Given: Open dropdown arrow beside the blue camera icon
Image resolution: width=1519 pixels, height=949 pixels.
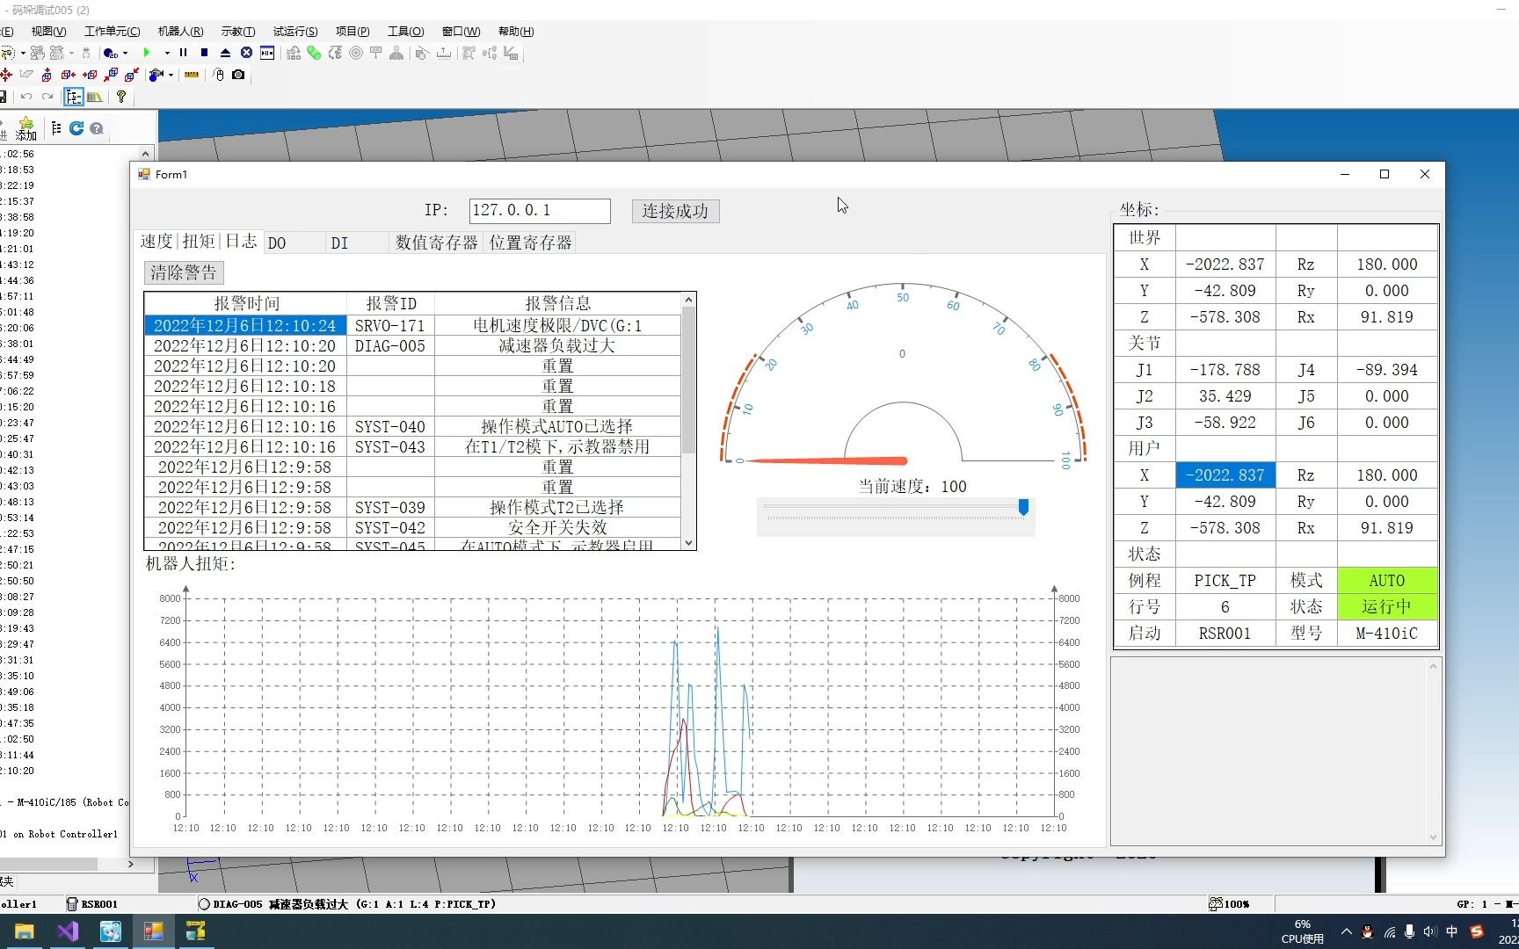Looking at the screenshot, I should (x=171, y=75).
